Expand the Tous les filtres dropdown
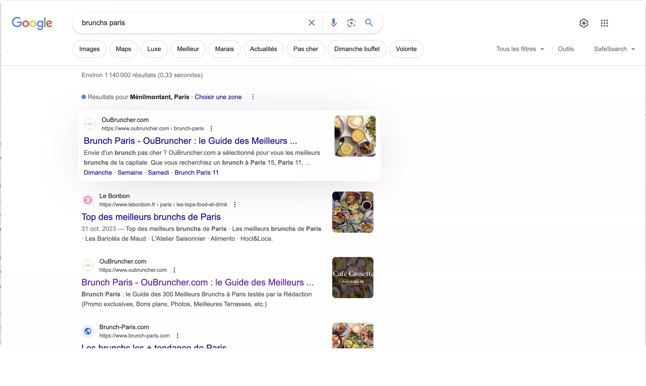The image size is (646, 386). click(x=520, y=49)
